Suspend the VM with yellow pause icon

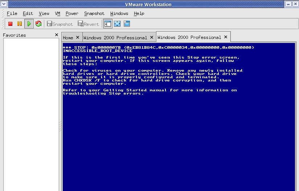point(20,24)
